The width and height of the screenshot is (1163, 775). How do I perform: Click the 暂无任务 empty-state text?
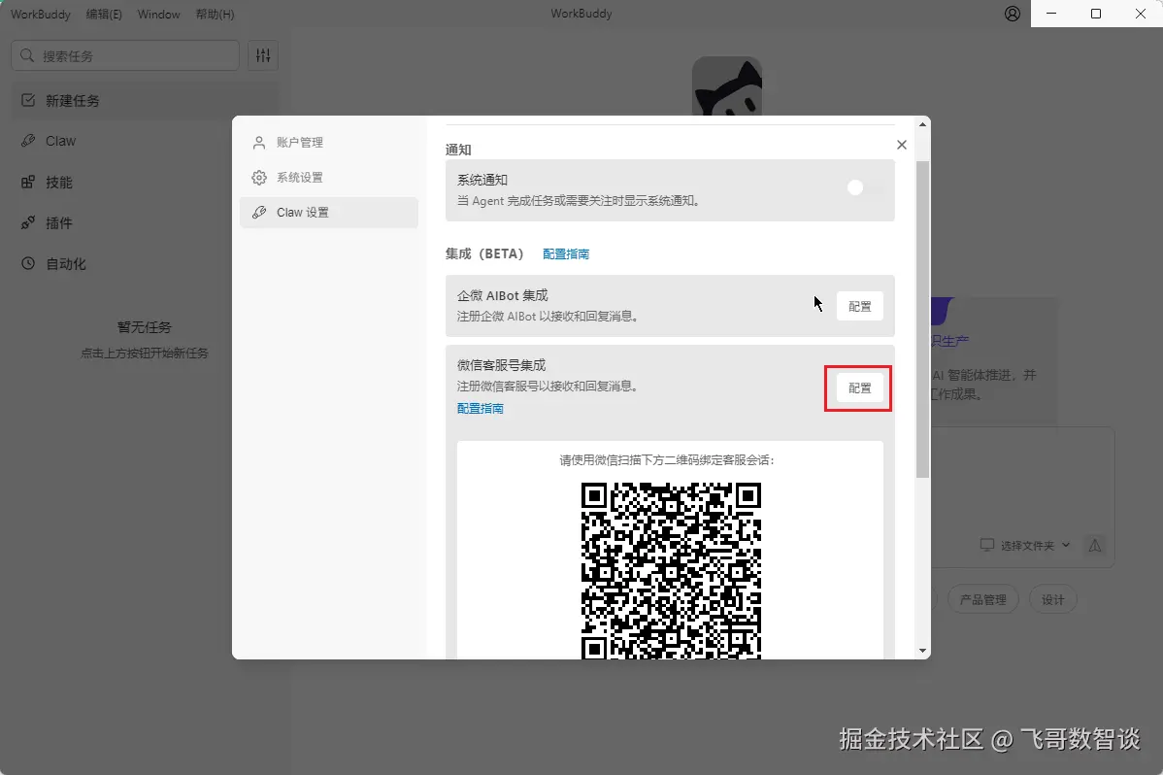[145, 327]
